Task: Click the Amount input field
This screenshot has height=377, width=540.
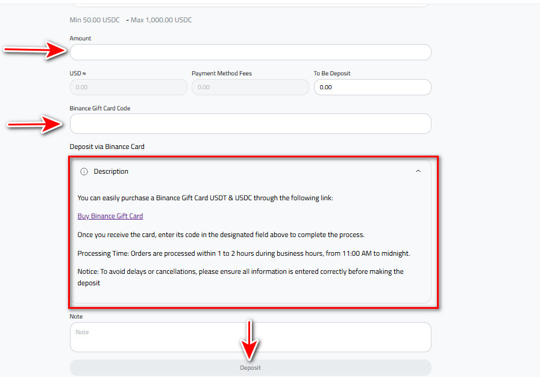Action: coord(250,52)
